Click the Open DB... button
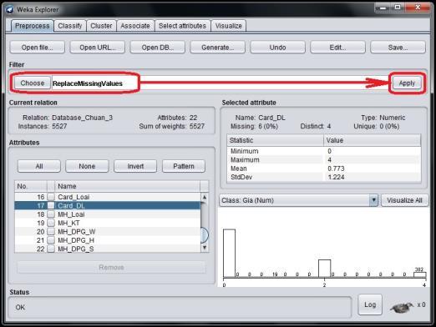 click(x=158, y=48)
